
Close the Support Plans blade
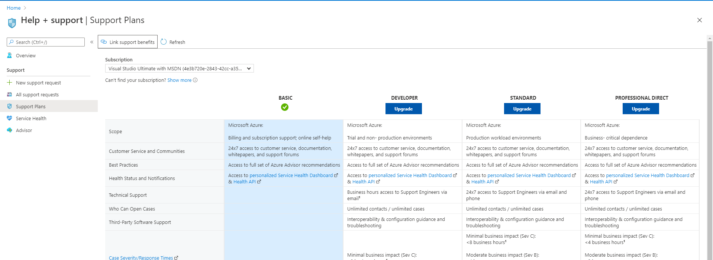tap(699, 20)
